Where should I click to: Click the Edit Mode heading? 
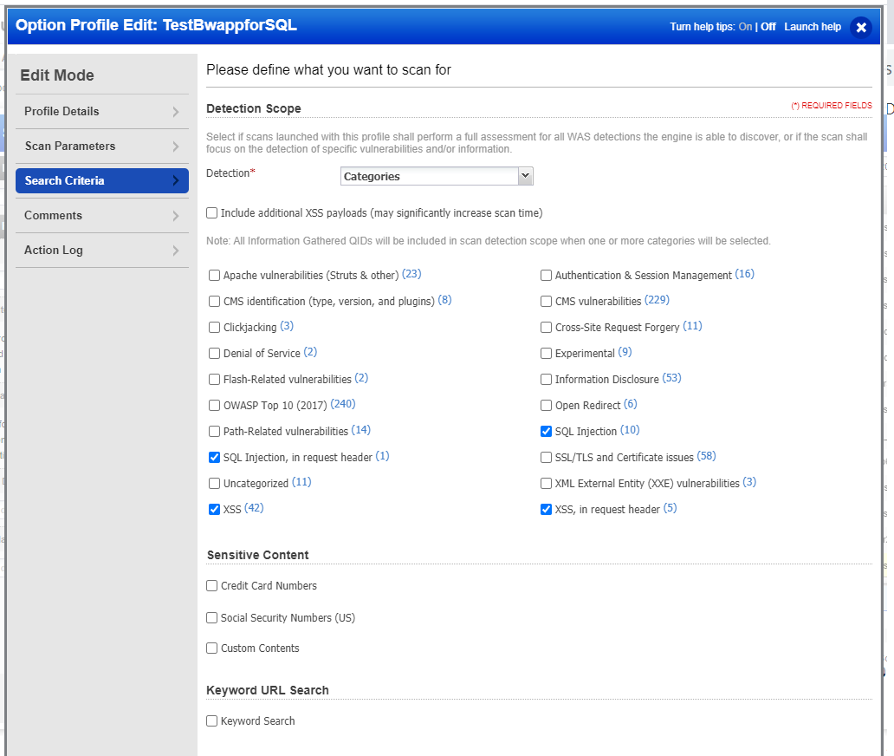(57, 75)
